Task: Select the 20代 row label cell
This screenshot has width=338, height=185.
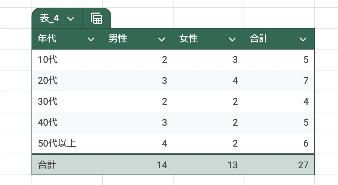Action: (67, 80)
